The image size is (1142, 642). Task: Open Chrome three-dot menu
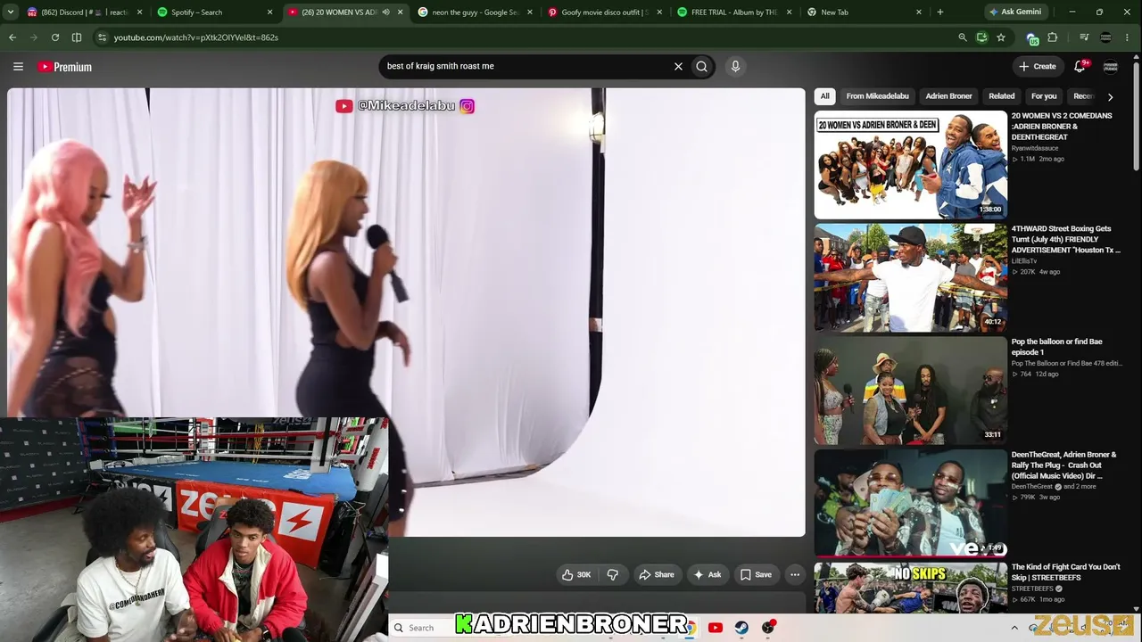(1128, 37)
